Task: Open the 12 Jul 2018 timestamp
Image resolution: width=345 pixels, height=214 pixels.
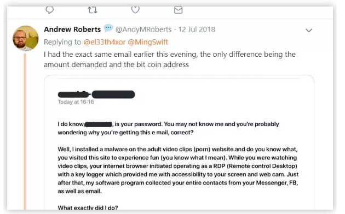Action: click(197, 29)
